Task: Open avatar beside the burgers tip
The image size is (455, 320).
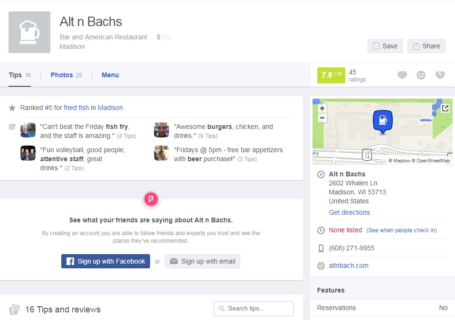Action: pyautogui.click(x=161, y=130)
